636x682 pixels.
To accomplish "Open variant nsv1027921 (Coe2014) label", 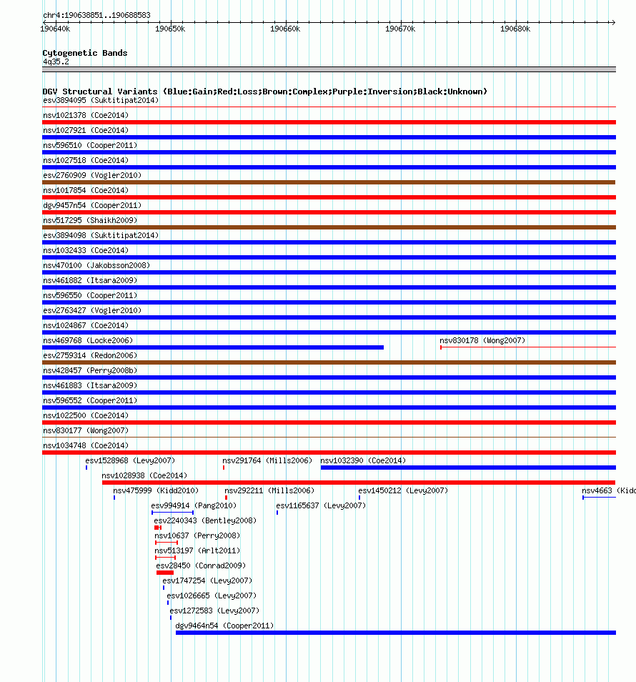I will (86, 131).
